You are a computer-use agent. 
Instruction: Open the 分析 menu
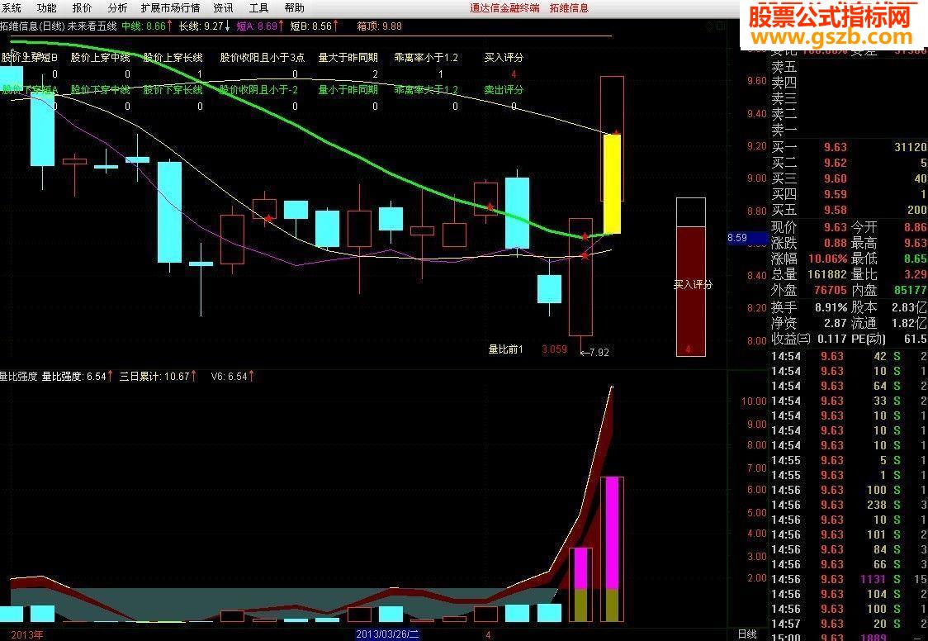tap(118, 8)
